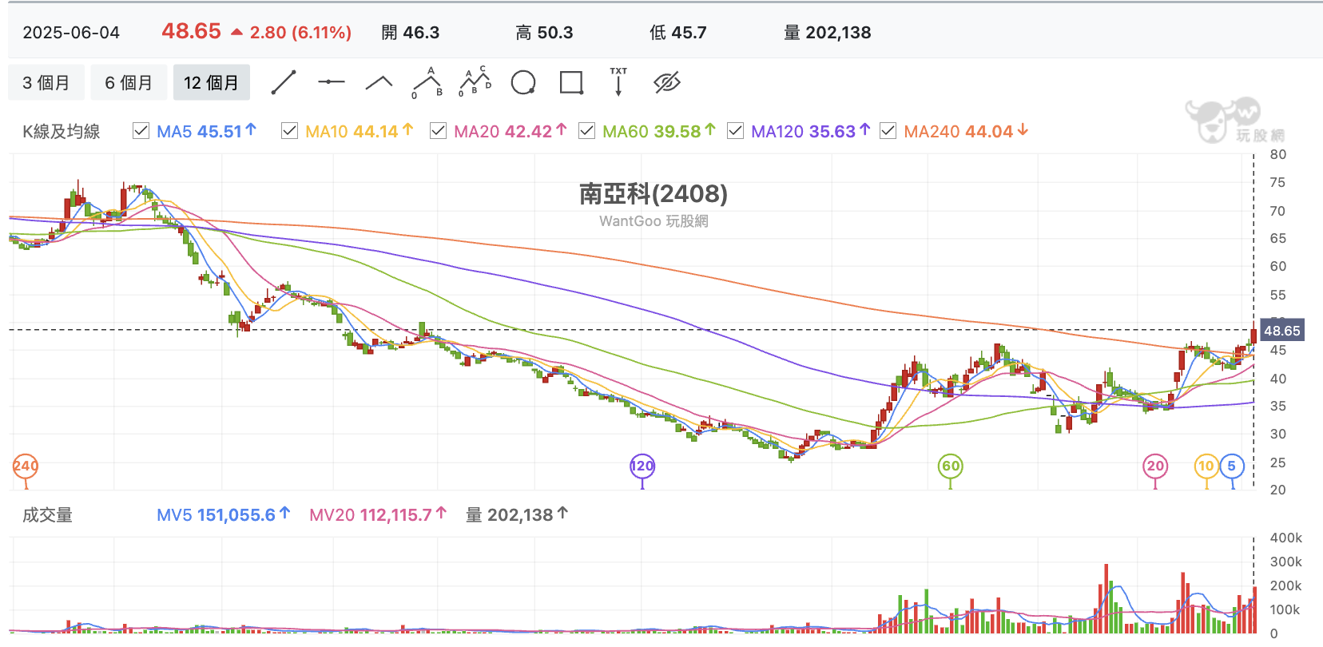The width and height of the screenshot is (1323, 647).
Task: Click the yellow 10 period marker
Action: [1206, 466]
